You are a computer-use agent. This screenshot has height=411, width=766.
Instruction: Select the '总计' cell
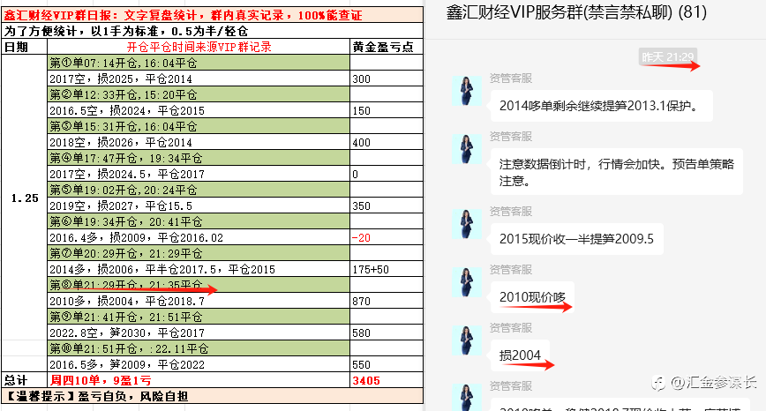pos(25,380)
